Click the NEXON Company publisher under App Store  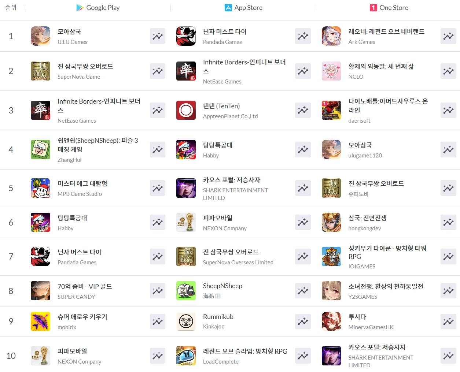[225, 228]
